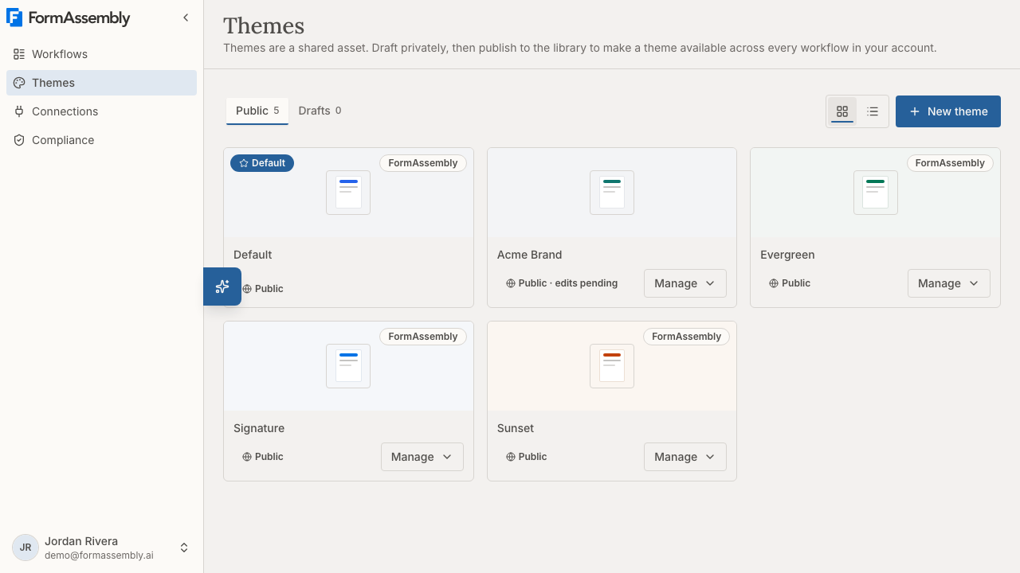Image resolution: width=1020 pixels, height=573 pixels.
Task: Expand the Jordan Rivera account switcher
Action: coord(184,548)
